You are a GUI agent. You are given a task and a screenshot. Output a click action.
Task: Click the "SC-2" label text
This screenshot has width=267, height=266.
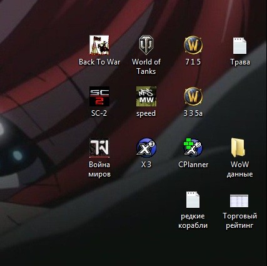click(99, 113)
